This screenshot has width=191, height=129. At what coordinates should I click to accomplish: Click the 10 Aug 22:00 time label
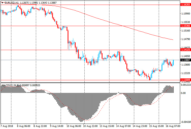[x=90, y=126]
